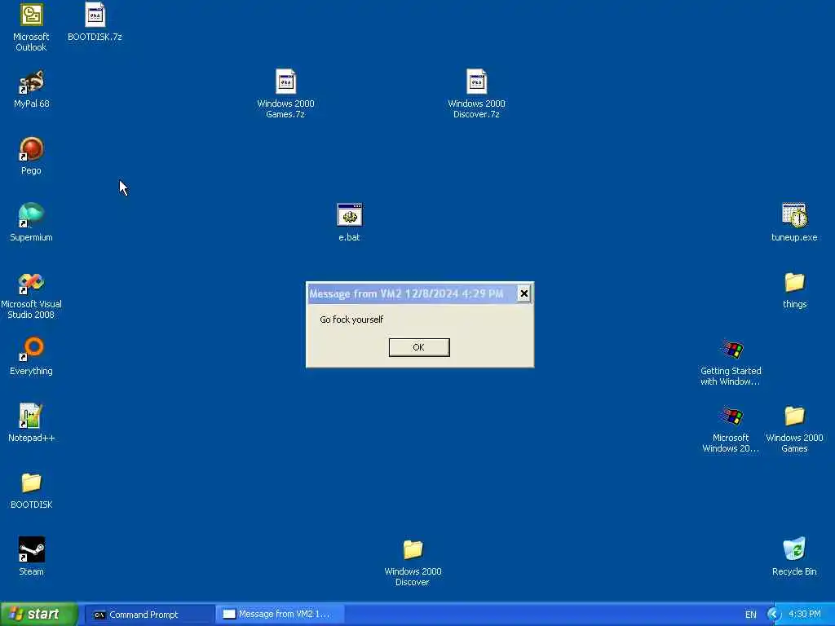
Task: Switch to Command Prompt taskbar button
Action: (150, 615)
